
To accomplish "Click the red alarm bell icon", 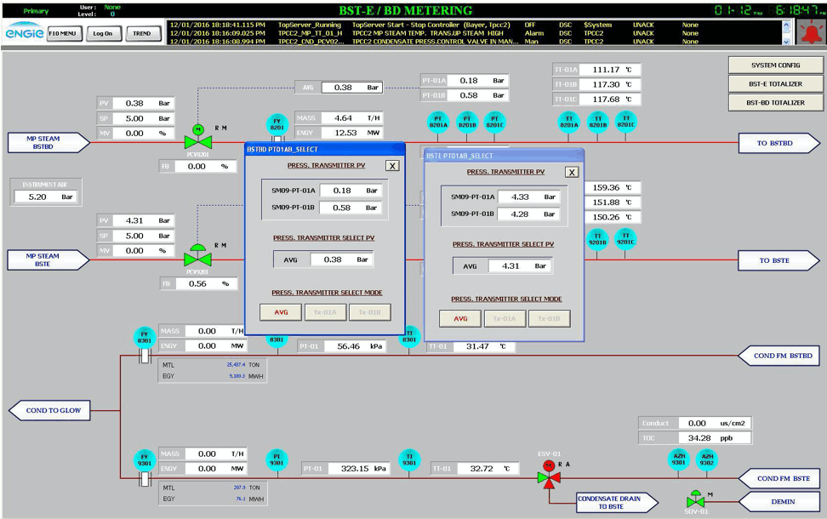I will point(811,32).
